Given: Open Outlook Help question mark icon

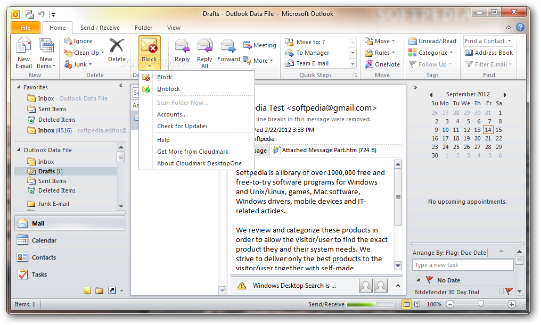Looking at the screenshot, I should (x=520, y=27).
